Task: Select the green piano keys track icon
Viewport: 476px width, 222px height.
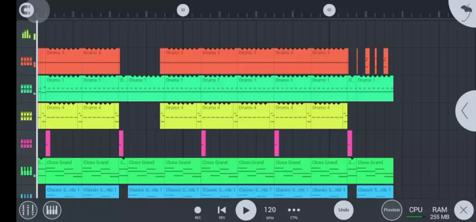Action: coord(26,171)
